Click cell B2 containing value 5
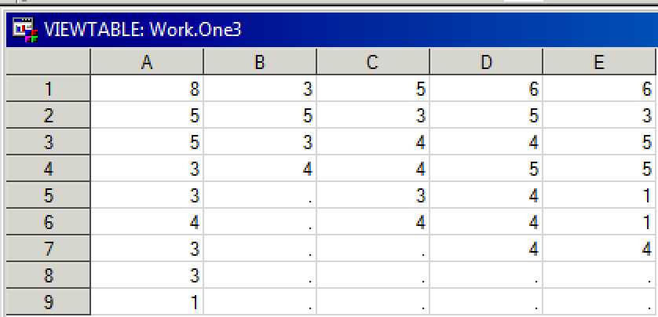Viewport: 658px width, 317px height. tap(260, 115)
